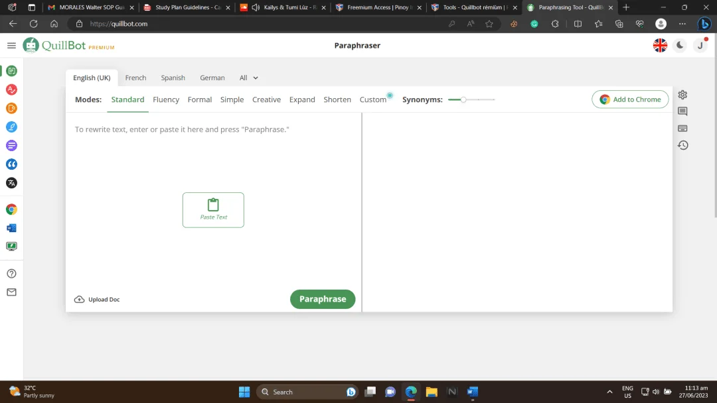Image resolution: width=717 pixels, height=403 pixels.
Task: Toggle dark mode moon icon
Action: (x=680, y=45)
